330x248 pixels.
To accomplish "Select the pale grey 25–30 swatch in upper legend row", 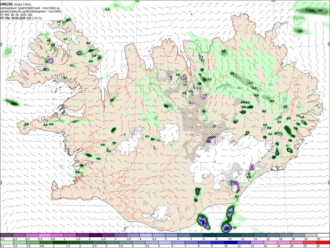I will pyautogui.click(x=310, y=235).
